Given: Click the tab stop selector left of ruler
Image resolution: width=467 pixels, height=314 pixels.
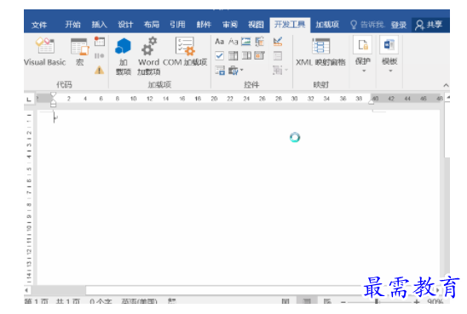Looking at the screenshot, I should coord(29,100).
